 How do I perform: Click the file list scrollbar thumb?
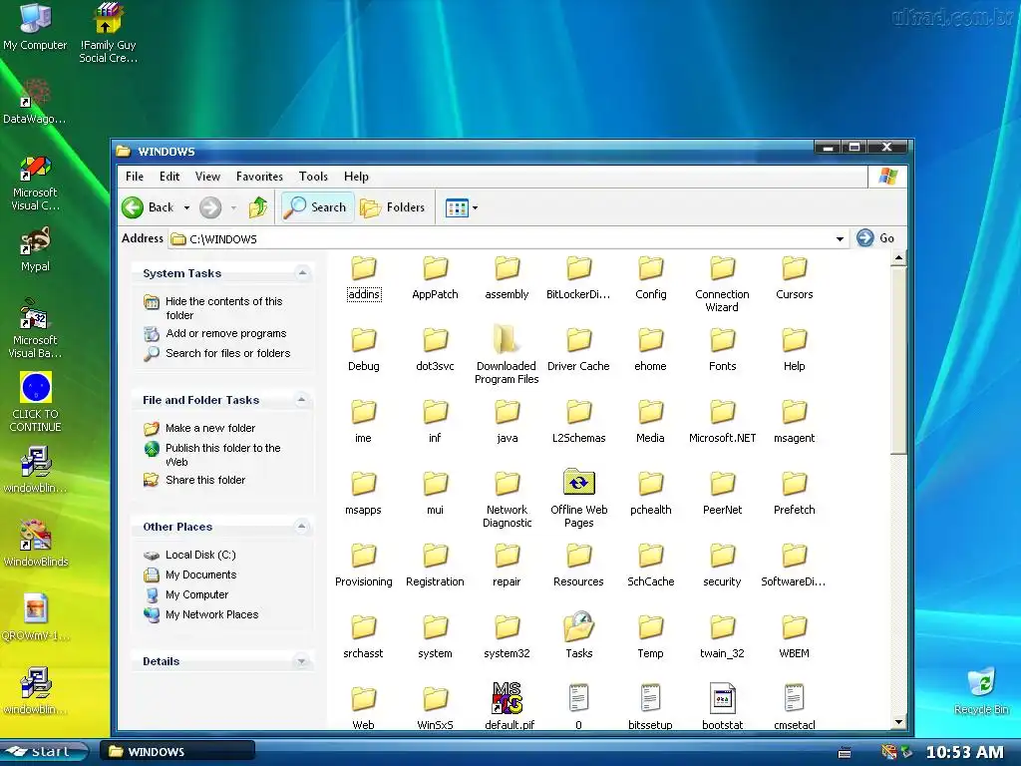pos(898,359)
